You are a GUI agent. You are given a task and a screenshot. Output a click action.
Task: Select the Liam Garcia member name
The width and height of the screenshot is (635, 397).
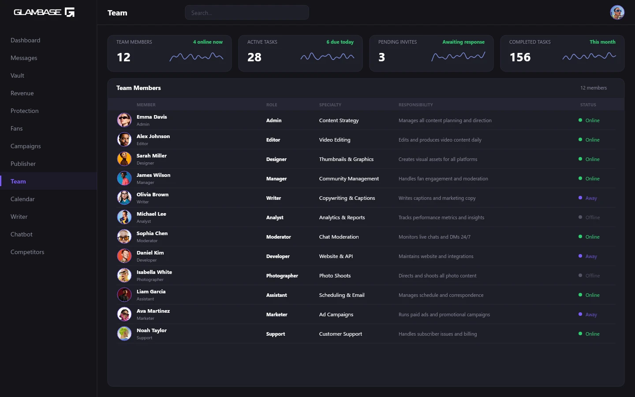(x=151, y=292)
